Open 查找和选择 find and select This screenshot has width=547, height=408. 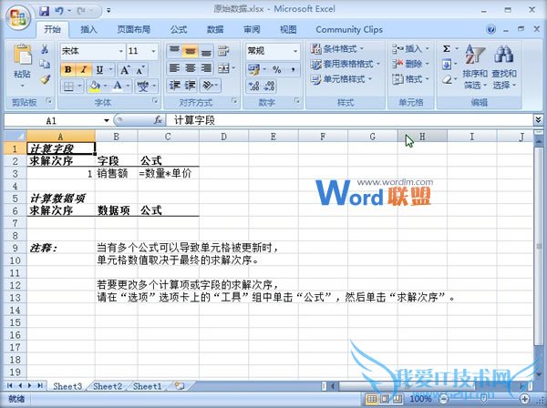[x=504, y=66]
